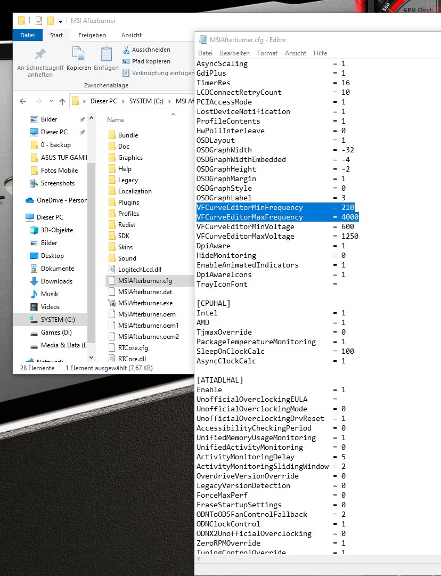
Task: Select the Doc folder
Action: point(124,146)
